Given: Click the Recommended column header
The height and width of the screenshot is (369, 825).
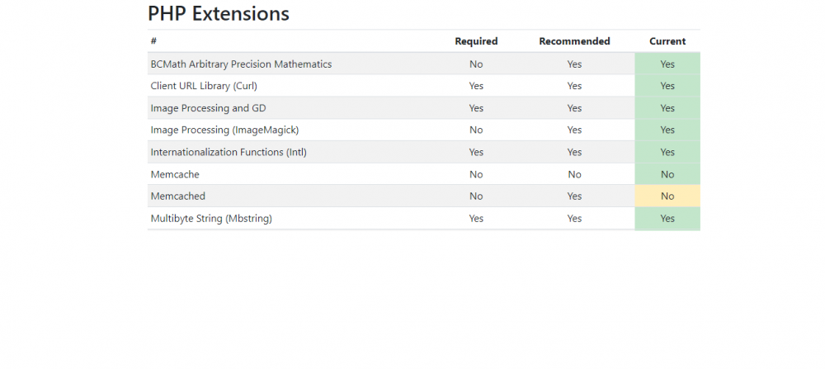Looking at the screenshot, I should (574, 41).
